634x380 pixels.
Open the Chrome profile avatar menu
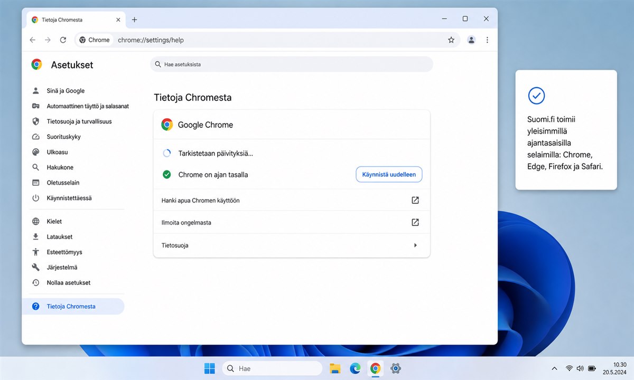tap(471, 40)
